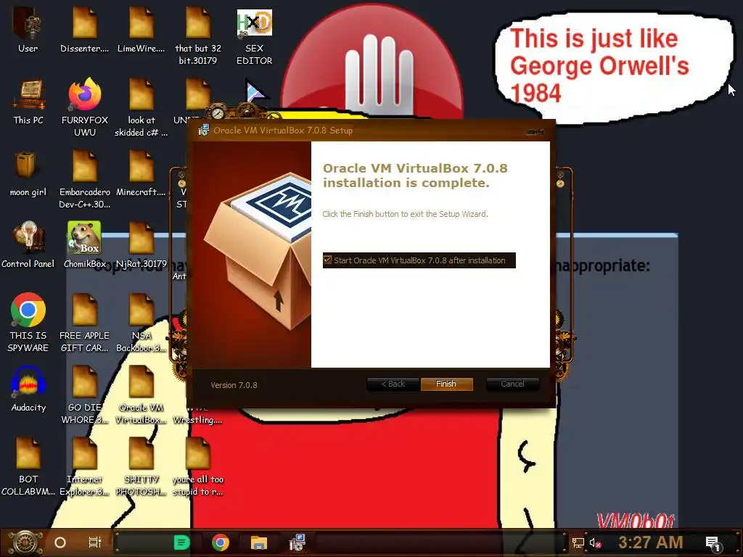Open the ChomikBox desktop shortcut
This screenshot has height=557, width=743.
(x=85, y=245)
